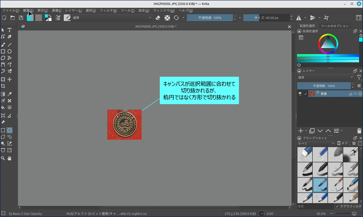Select the elliptical selection tool
Image resolution: width=363 pixels, height=217 pixels.
10,130
